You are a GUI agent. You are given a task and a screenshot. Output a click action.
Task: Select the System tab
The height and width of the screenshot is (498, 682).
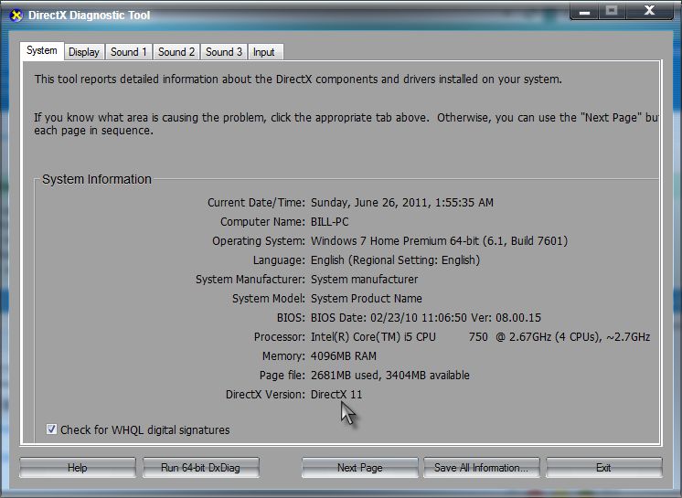[x=42, y=50]
